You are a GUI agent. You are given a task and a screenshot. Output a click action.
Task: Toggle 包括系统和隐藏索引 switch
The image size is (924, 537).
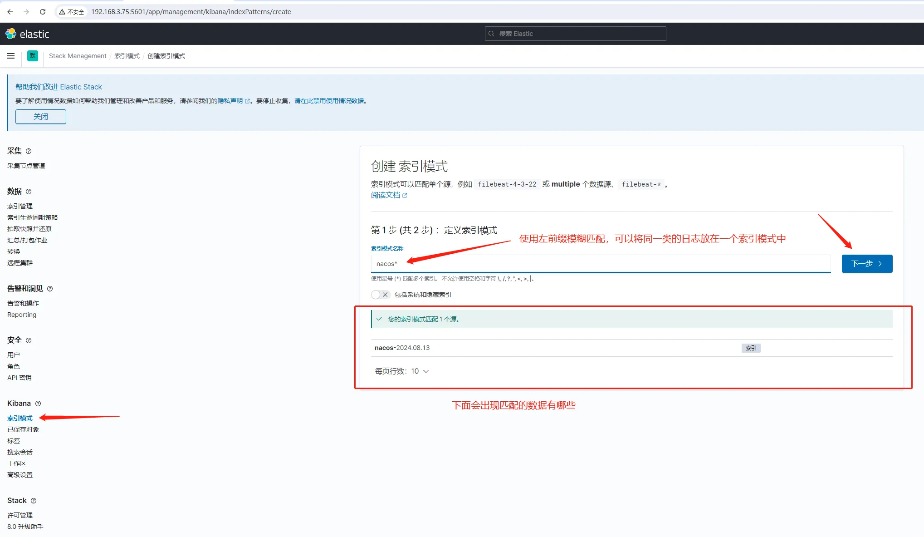click(380, 295)
